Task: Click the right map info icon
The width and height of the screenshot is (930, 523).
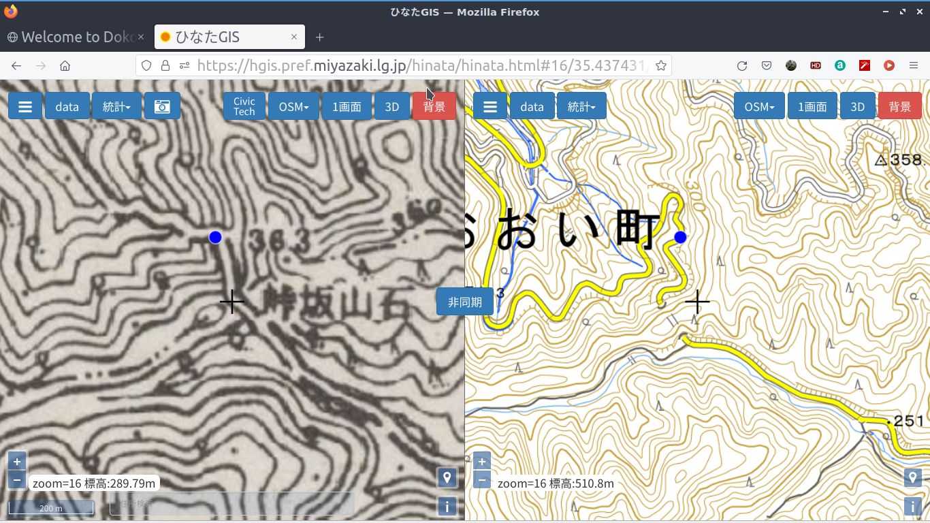Action: [912, 507]
